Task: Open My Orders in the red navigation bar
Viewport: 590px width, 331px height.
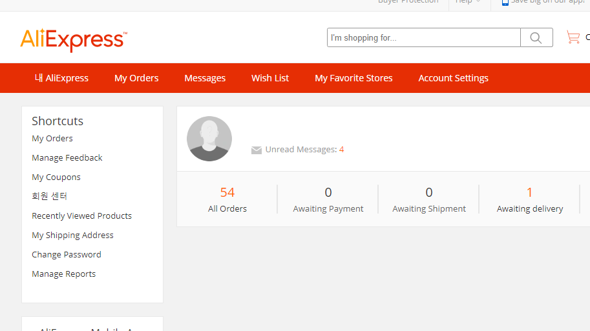Action: [x=136, y=78]
